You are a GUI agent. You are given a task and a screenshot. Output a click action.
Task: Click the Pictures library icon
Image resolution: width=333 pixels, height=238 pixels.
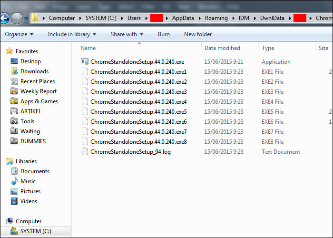pyautogui.click(x=14, y=191)
